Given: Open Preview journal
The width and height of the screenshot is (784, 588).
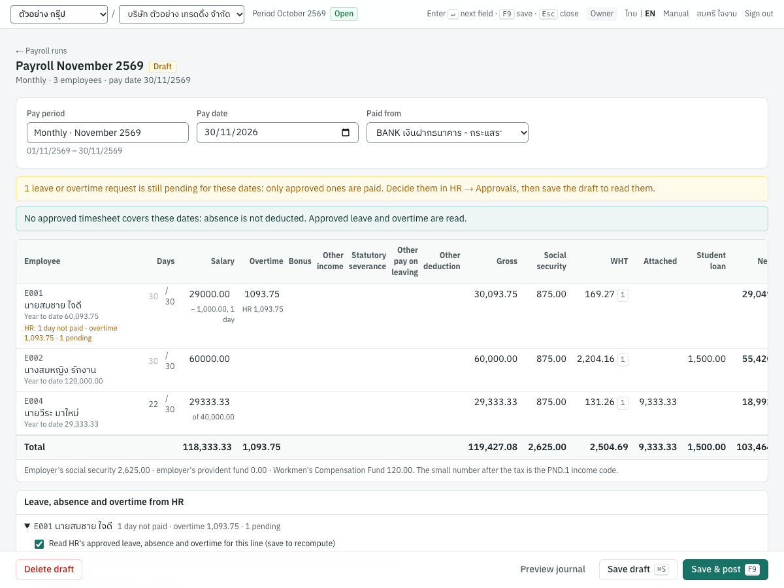Looking at the screenshot, I should pyautogui.click(x=553, y=570).
